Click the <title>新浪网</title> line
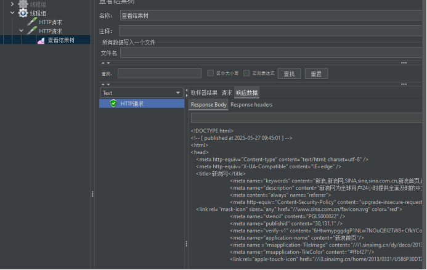 tap(221, 174)
